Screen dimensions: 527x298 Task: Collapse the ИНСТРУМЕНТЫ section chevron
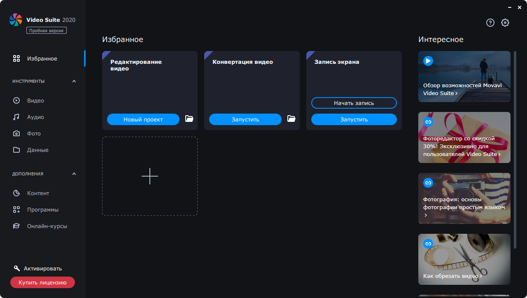tap(74, 81)
